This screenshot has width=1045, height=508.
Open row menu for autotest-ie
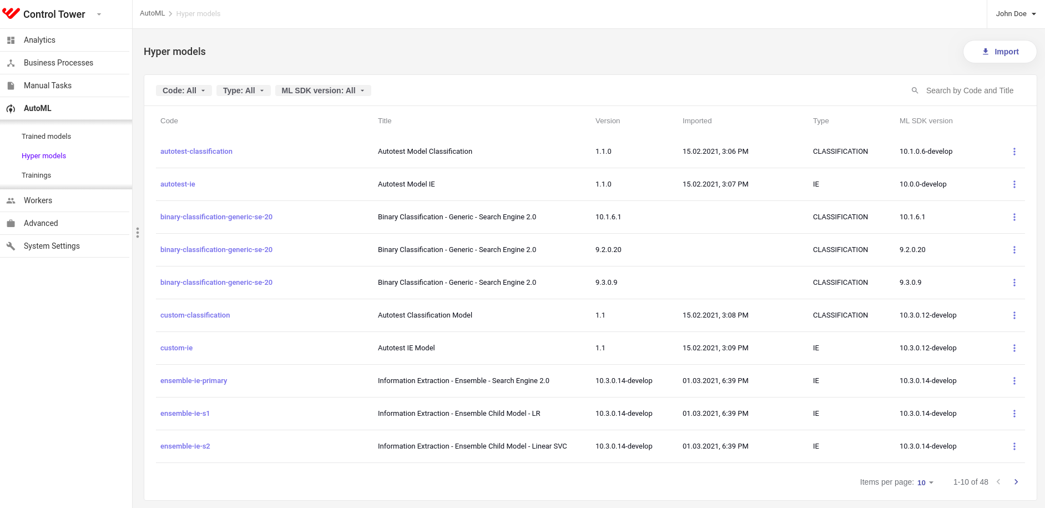click(1014, 184)
